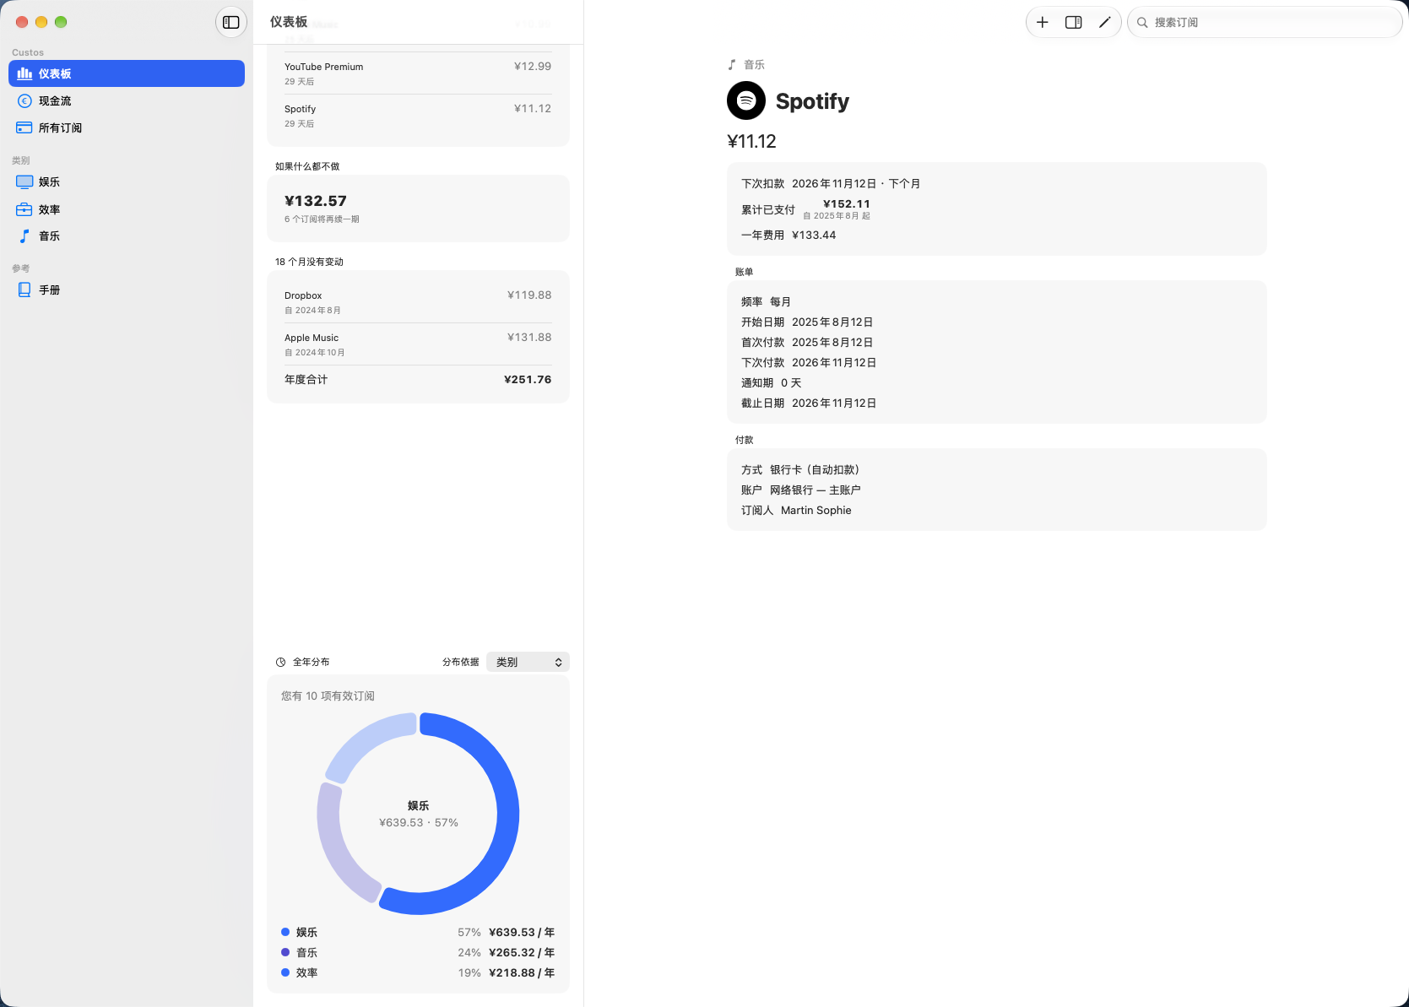Open the 所有订阅 sidebar label
1409x1007 pixels.
(61, 127)
